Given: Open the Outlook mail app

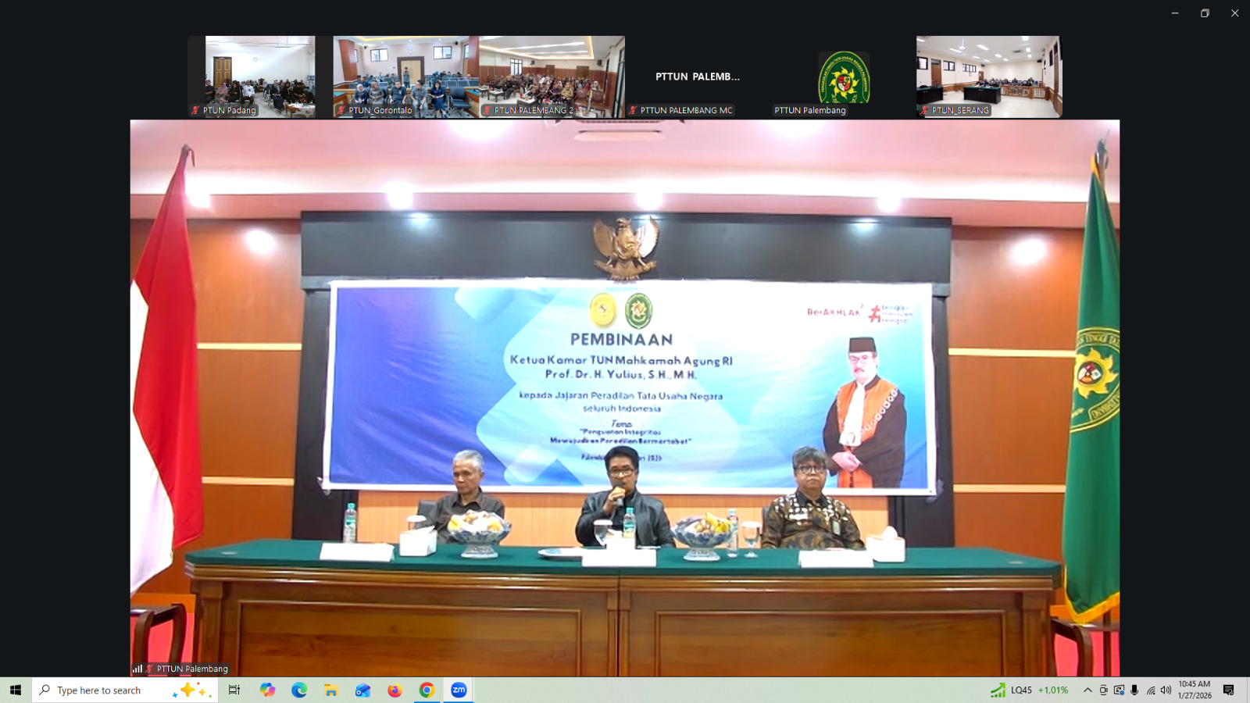Looking at the screenshot, I should pos(362,690).
